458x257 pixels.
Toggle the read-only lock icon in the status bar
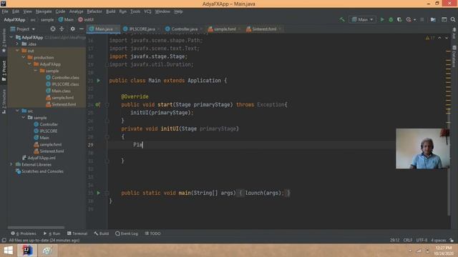tap(452, 240)
